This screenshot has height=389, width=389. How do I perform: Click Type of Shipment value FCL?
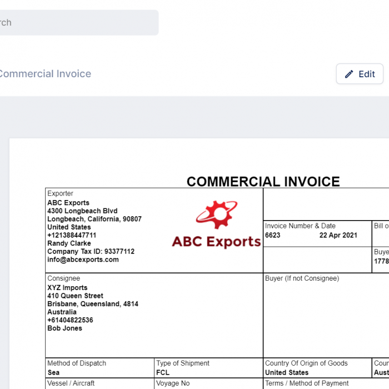coord(163,372)
